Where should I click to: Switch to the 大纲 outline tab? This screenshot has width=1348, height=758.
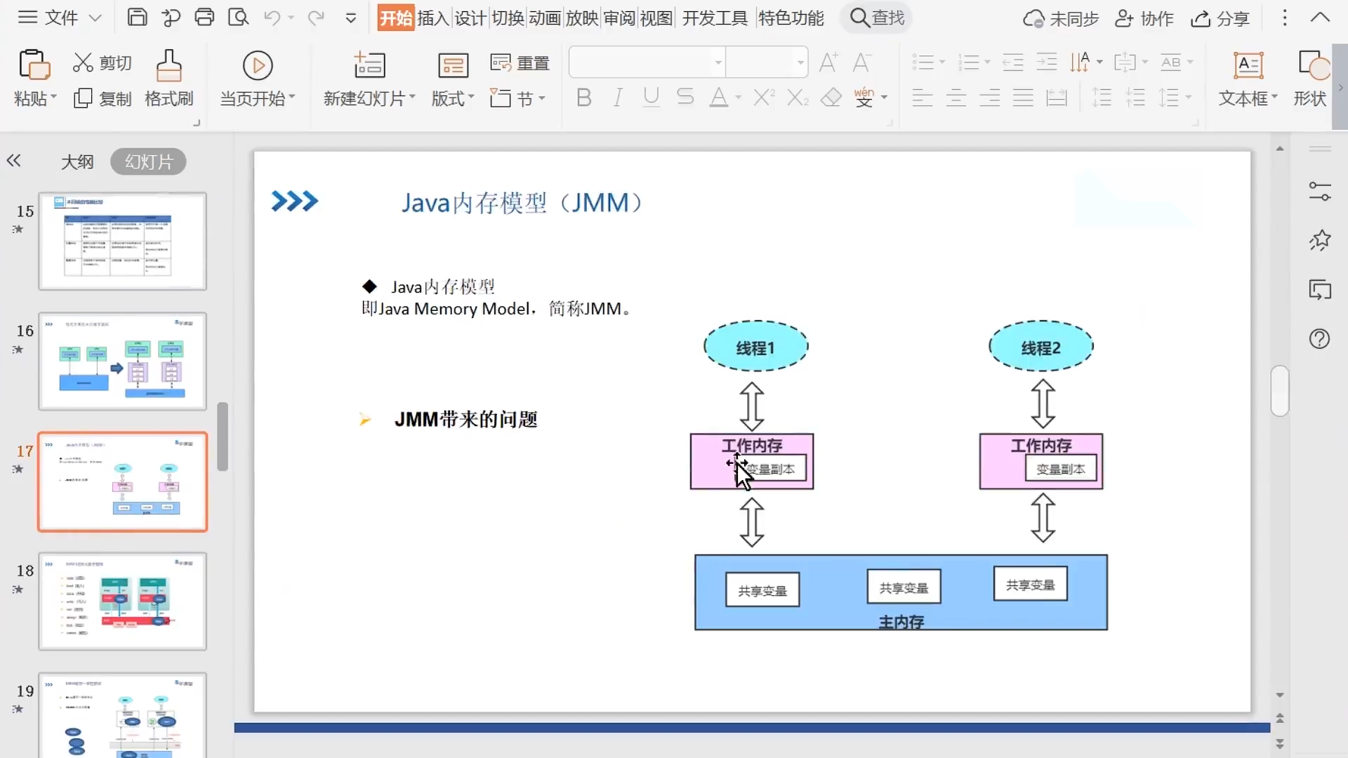(77, 162)
